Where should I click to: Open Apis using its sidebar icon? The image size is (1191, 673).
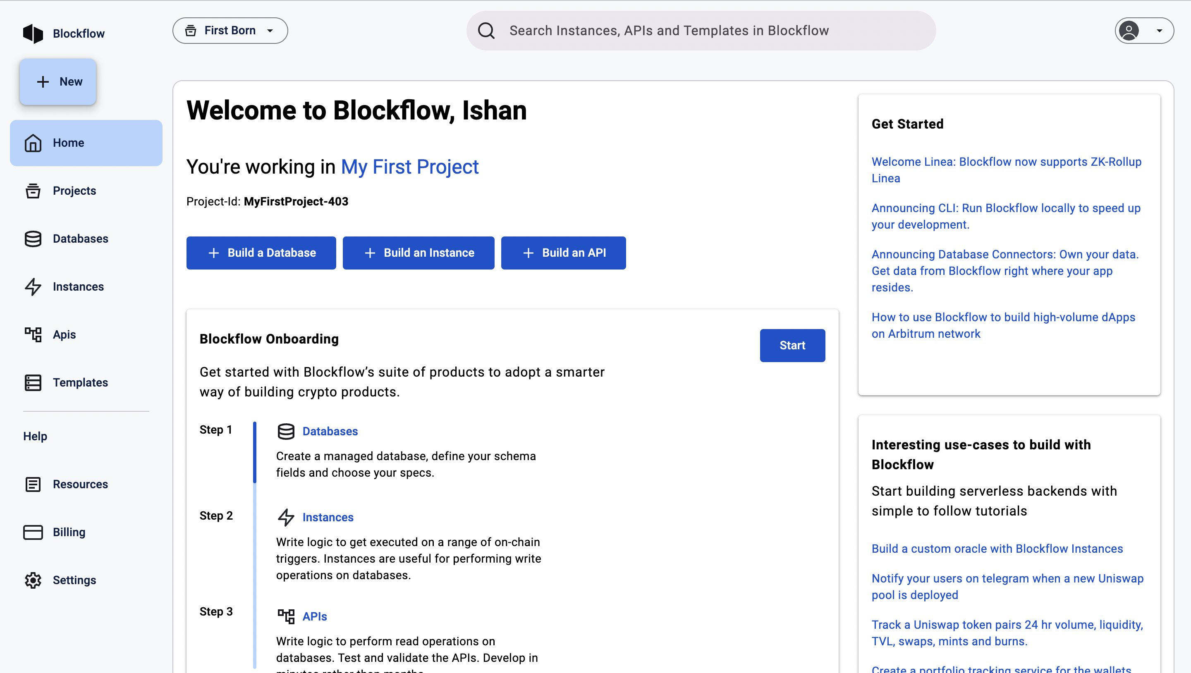[x=32, y=334]
